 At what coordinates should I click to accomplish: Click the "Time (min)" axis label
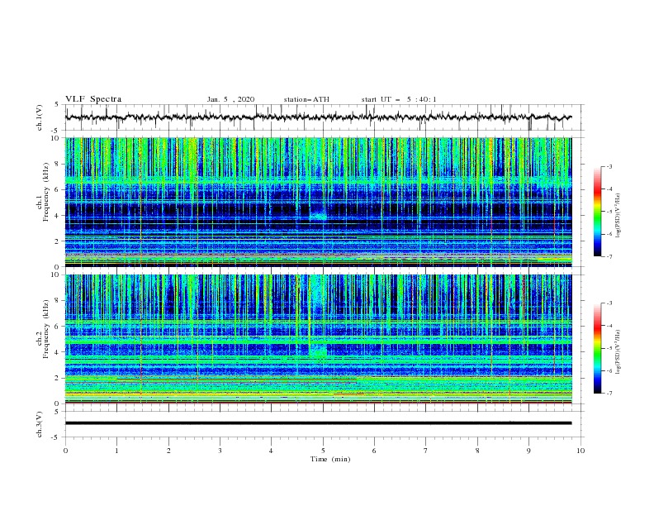pos(330,459)
